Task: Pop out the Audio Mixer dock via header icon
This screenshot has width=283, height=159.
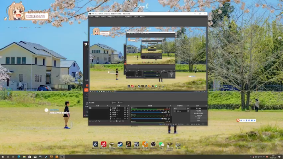Action: (171, 106)
